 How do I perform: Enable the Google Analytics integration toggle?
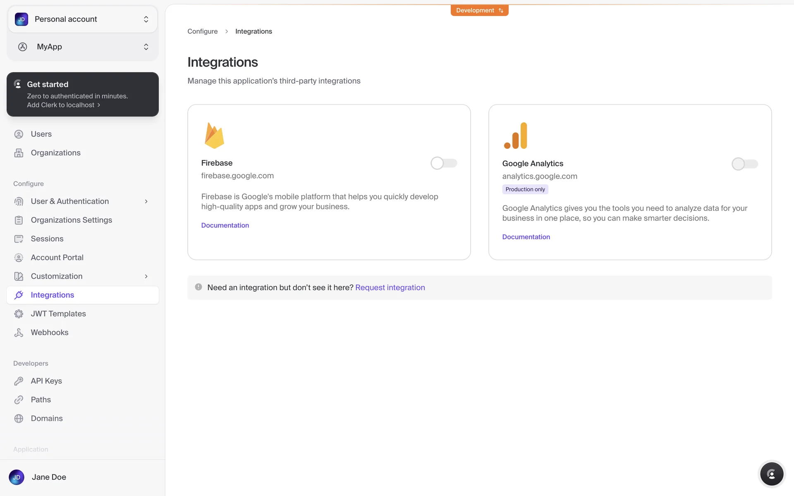[x=744, y=164]
